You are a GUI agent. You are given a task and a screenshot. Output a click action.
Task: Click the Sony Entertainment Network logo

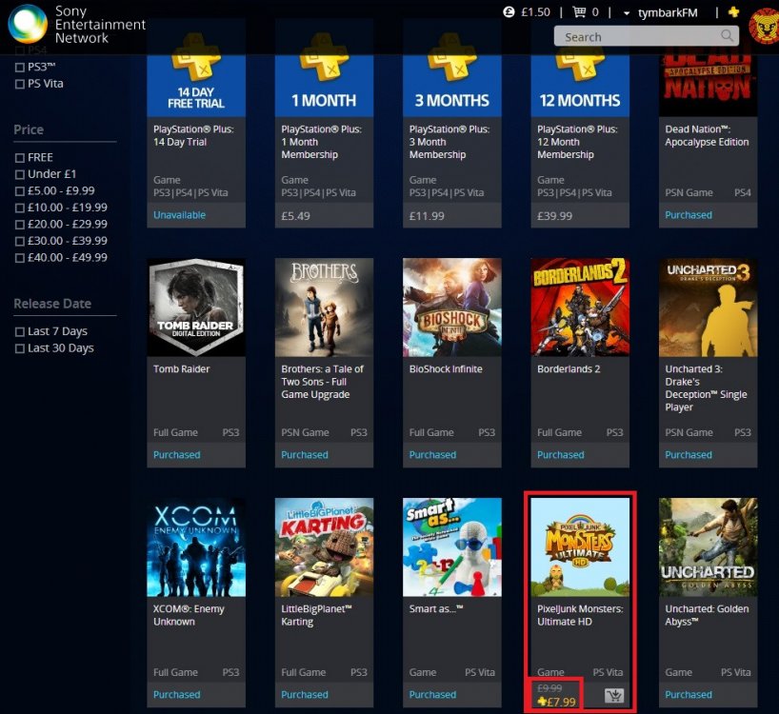[x=77, y=25]
